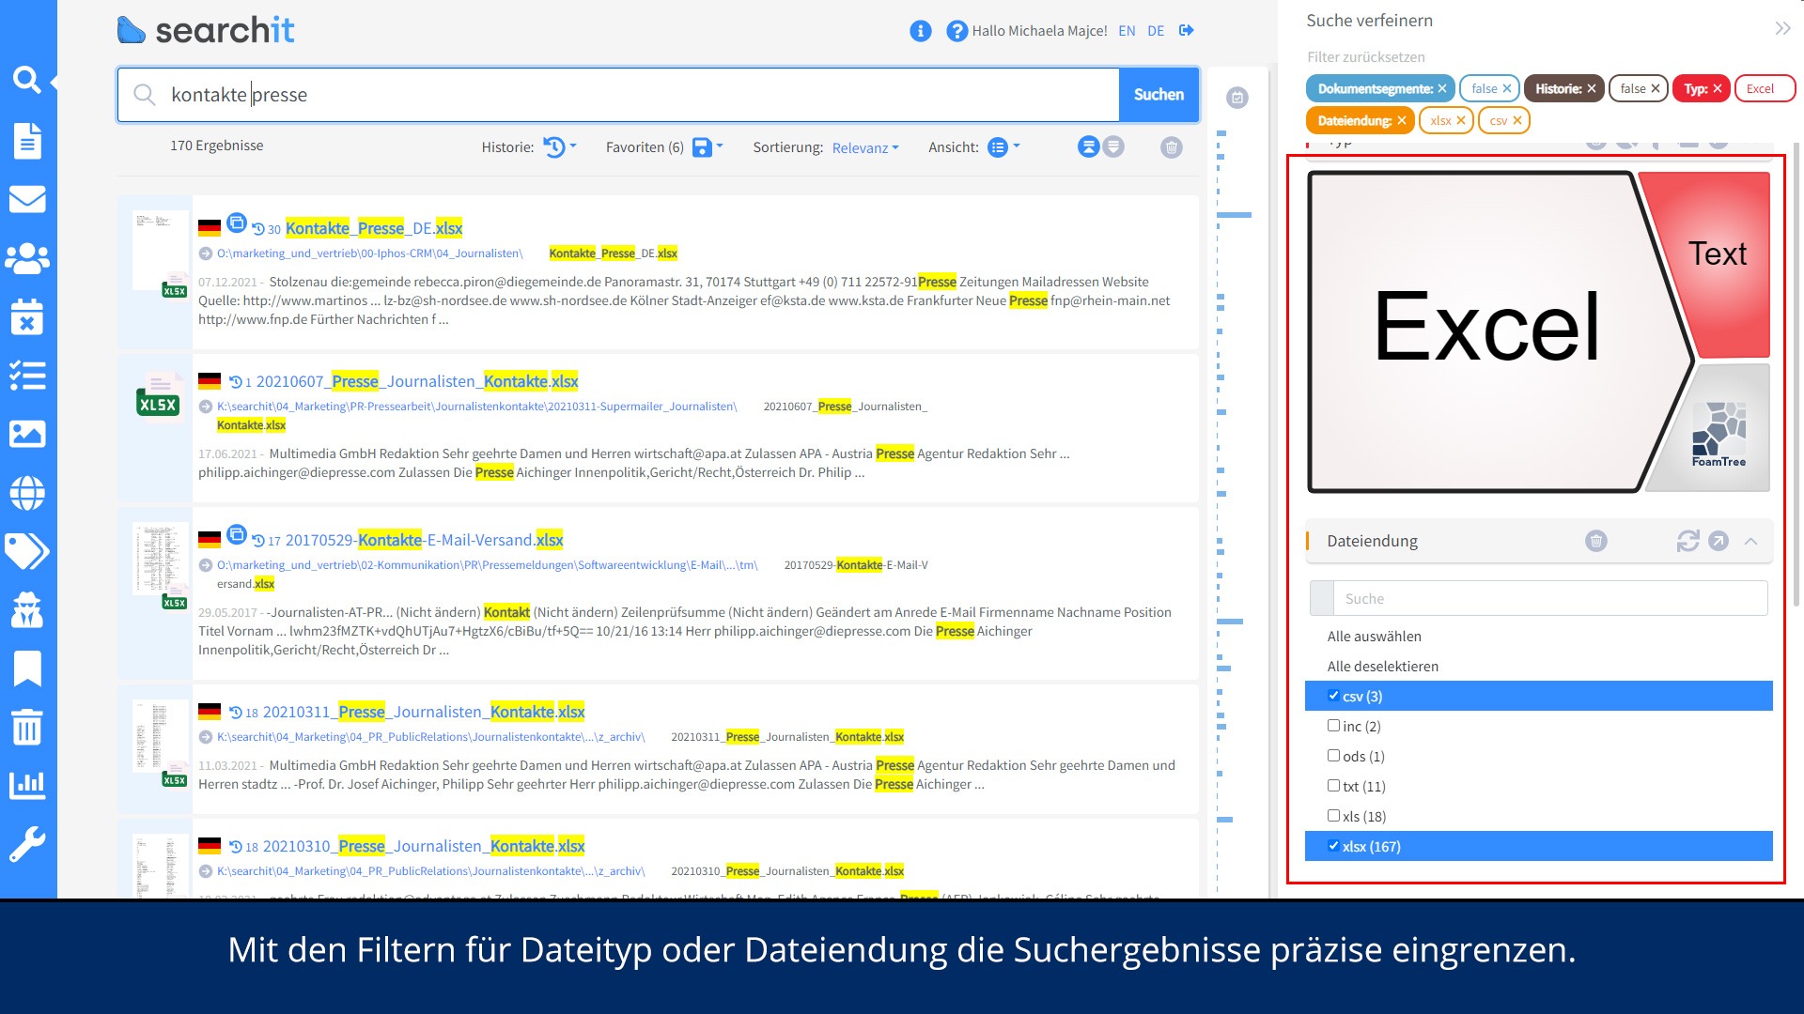Open history icon for 20170529-Kontakte-E-Mail-Versand.xlsx

pos(258,541)
